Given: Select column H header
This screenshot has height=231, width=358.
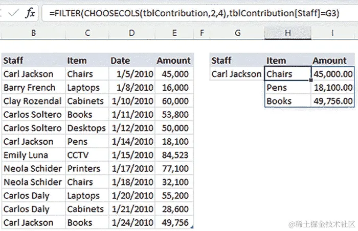Looking at the screenshot, I should point(287,33).
